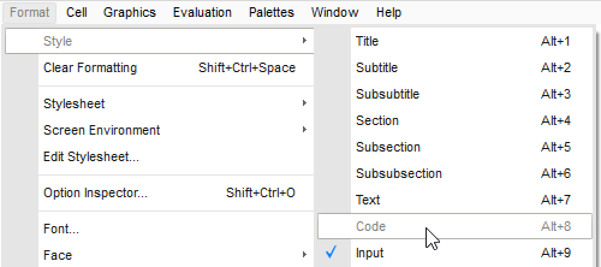Open the Evaluation menu
This screenshot has width=601, height=267.
click(202, 12)
